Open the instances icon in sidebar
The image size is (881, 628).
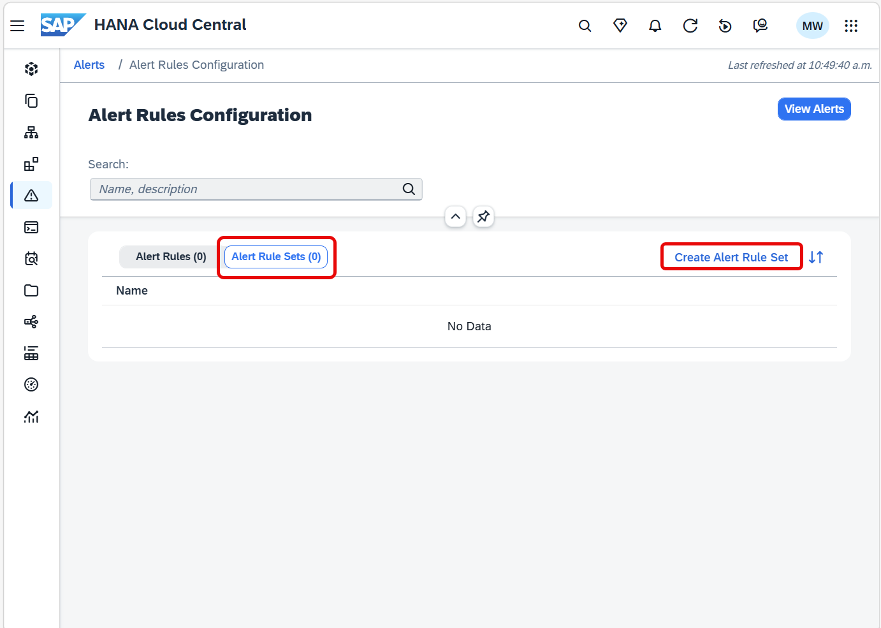click(31, 69)
